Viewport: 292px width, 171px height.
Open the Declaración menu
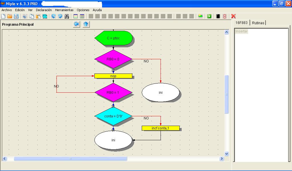[x=44, y=10]
